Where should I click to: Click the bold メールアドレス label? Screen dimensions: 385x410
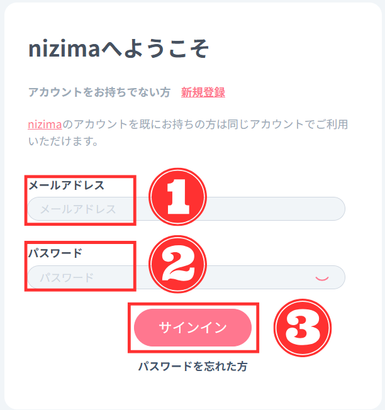[66, 185]
